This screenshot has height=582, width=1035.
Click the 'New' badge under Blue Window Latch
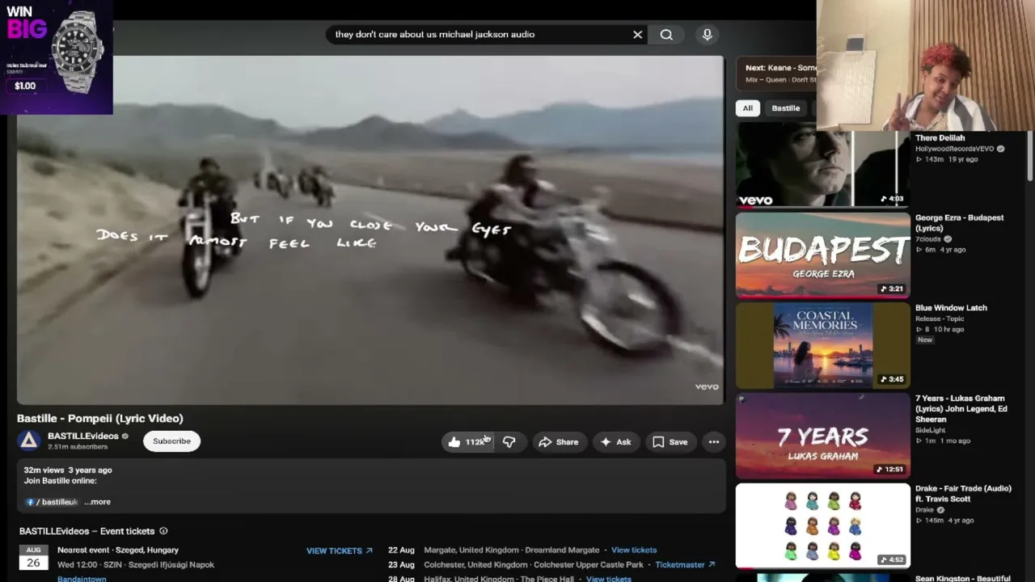point(925,340)
